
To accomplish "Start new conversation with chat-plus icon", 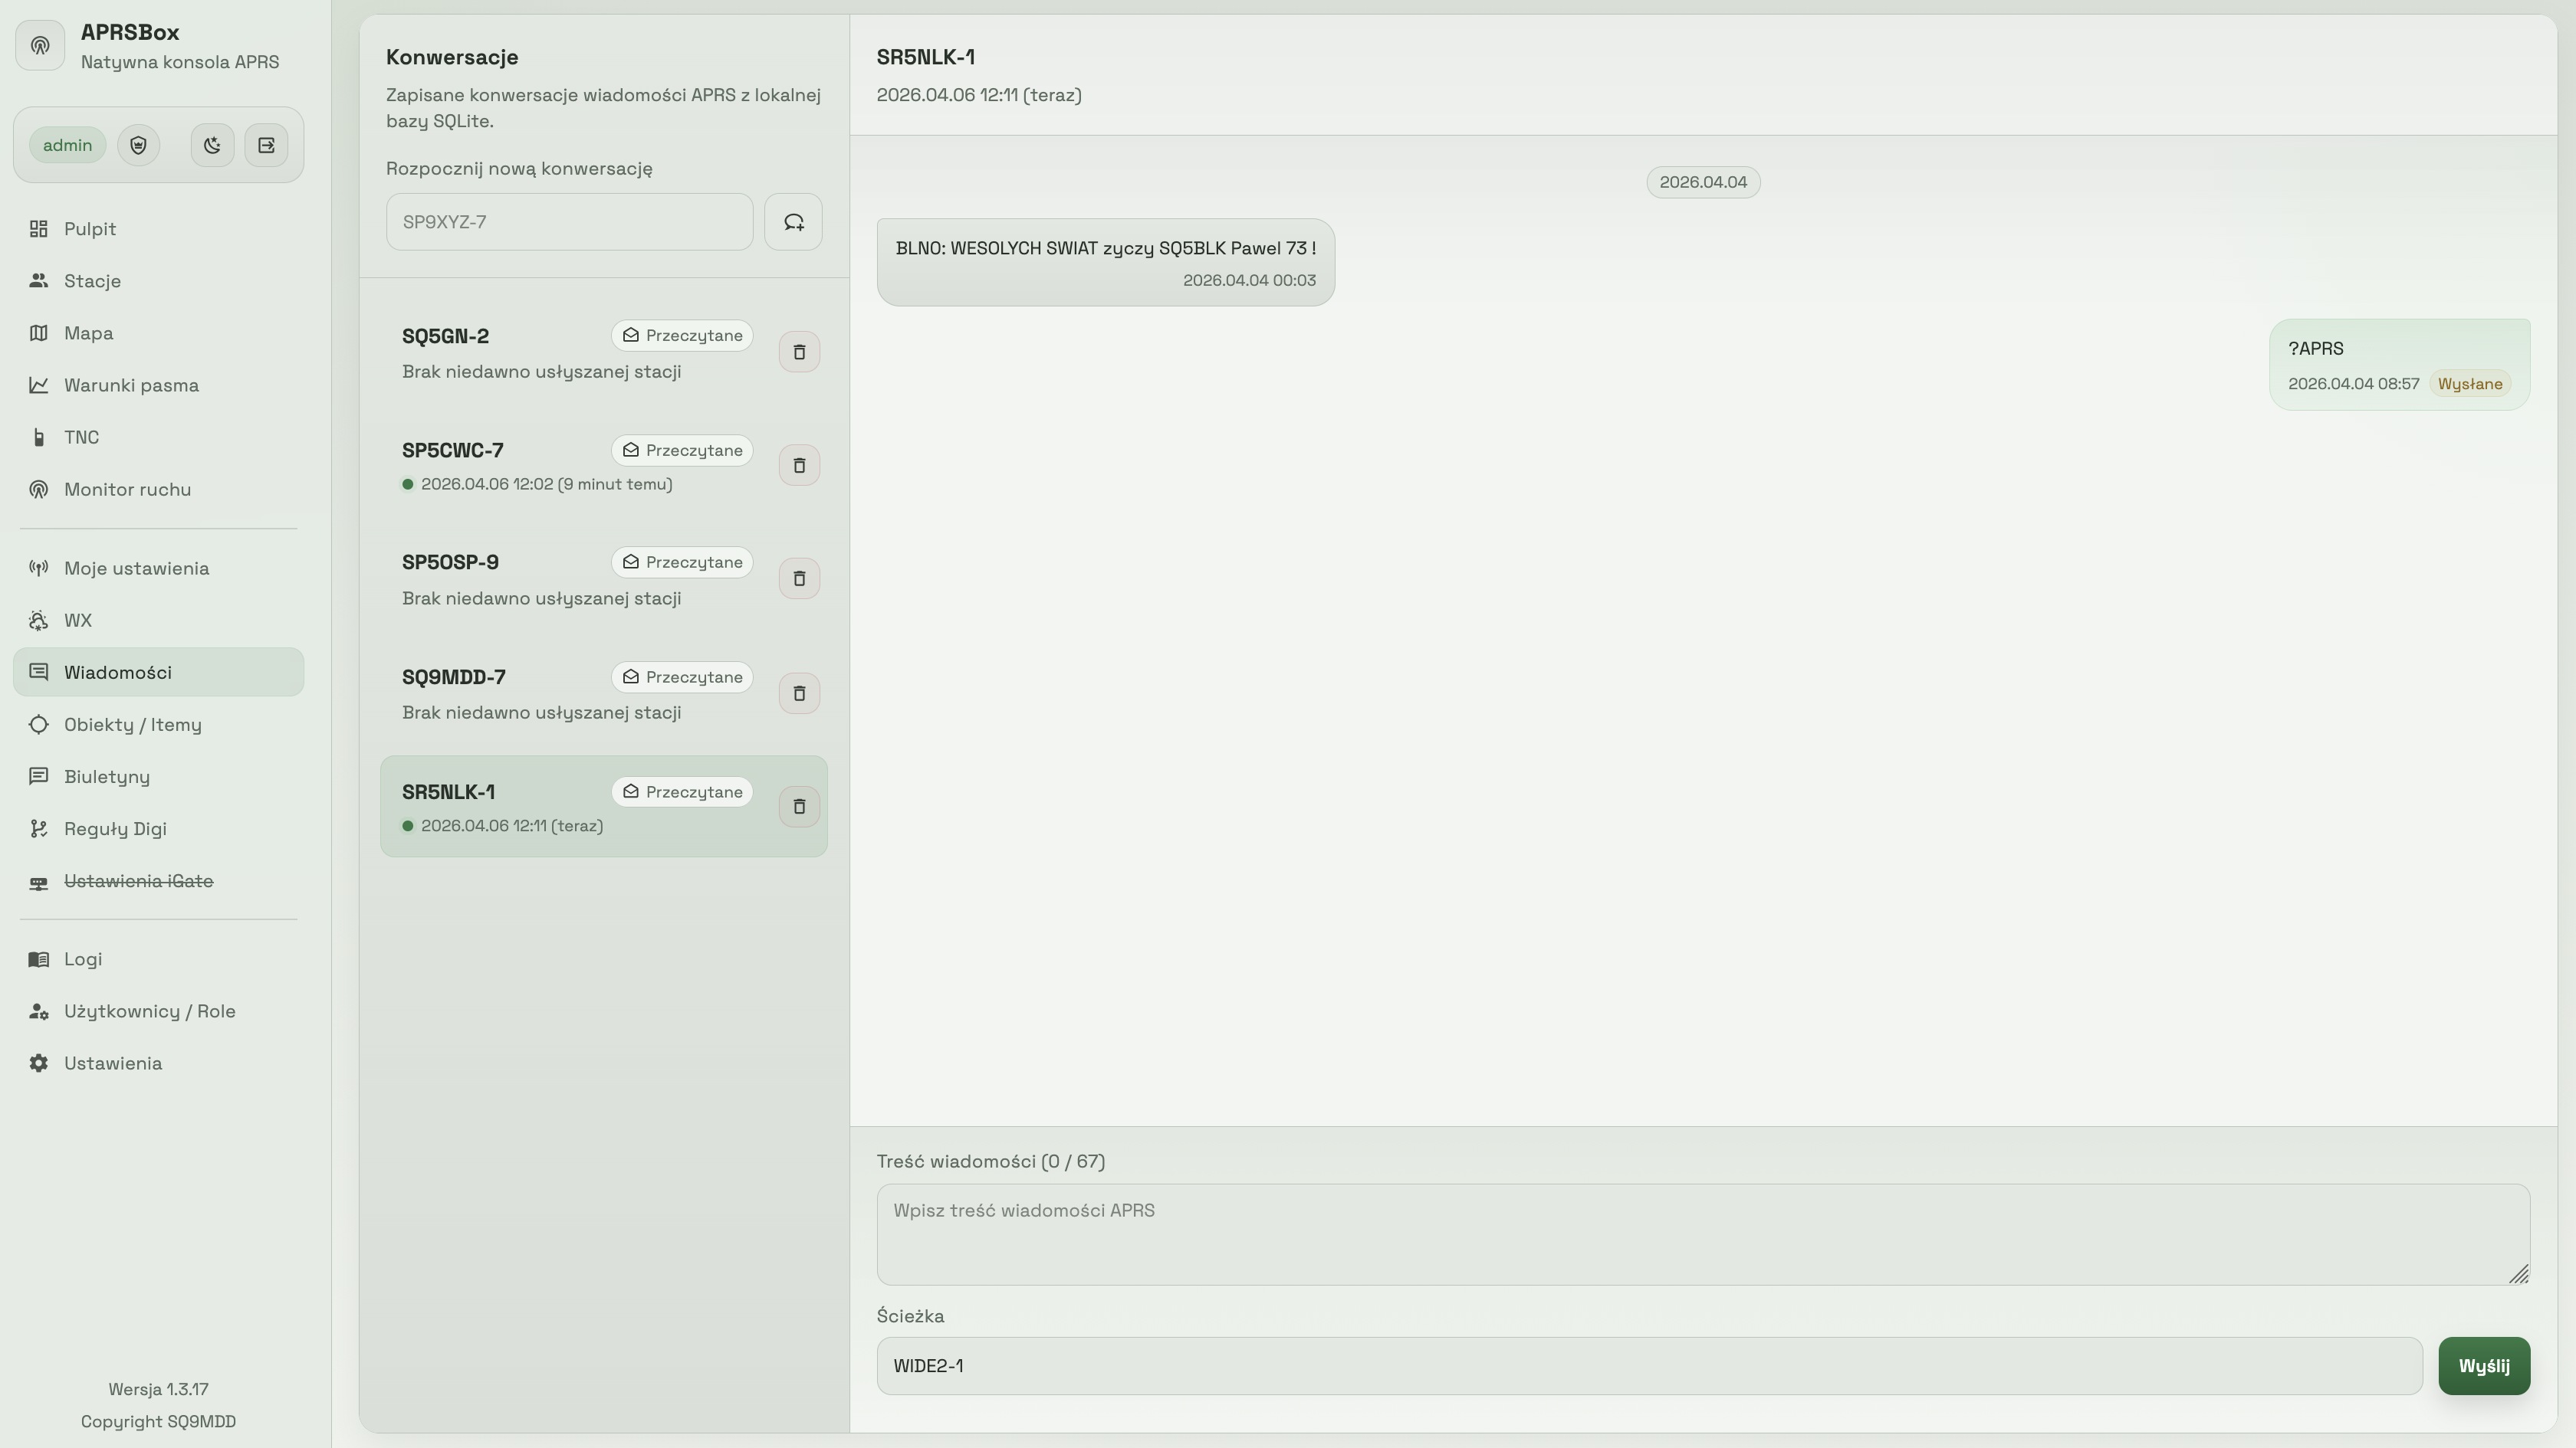I will (x=793, y=222).
